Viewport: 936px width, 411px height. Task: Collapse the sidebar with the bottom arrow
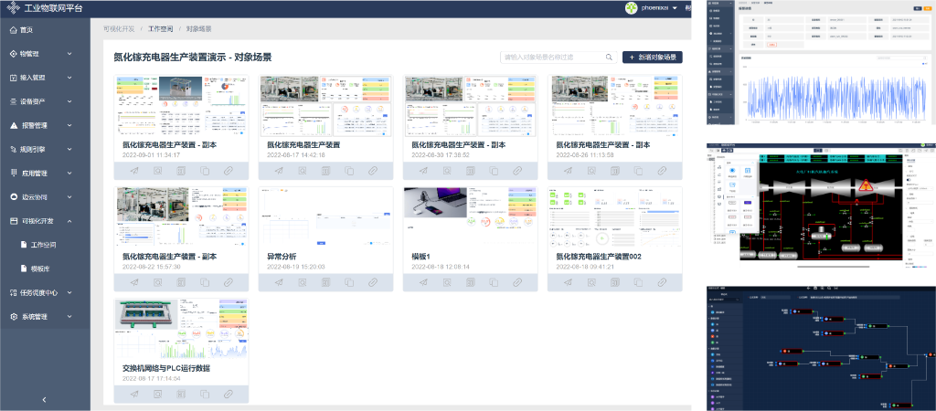[45, 400]
